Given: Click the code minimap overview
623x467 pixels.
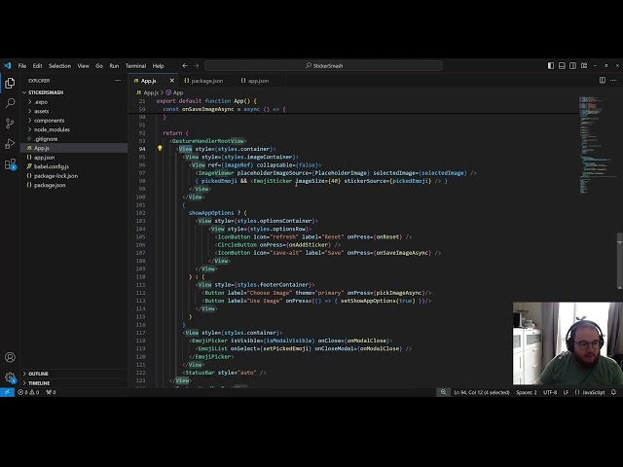Looking at the screenshot, I should [x=597, y=145].
